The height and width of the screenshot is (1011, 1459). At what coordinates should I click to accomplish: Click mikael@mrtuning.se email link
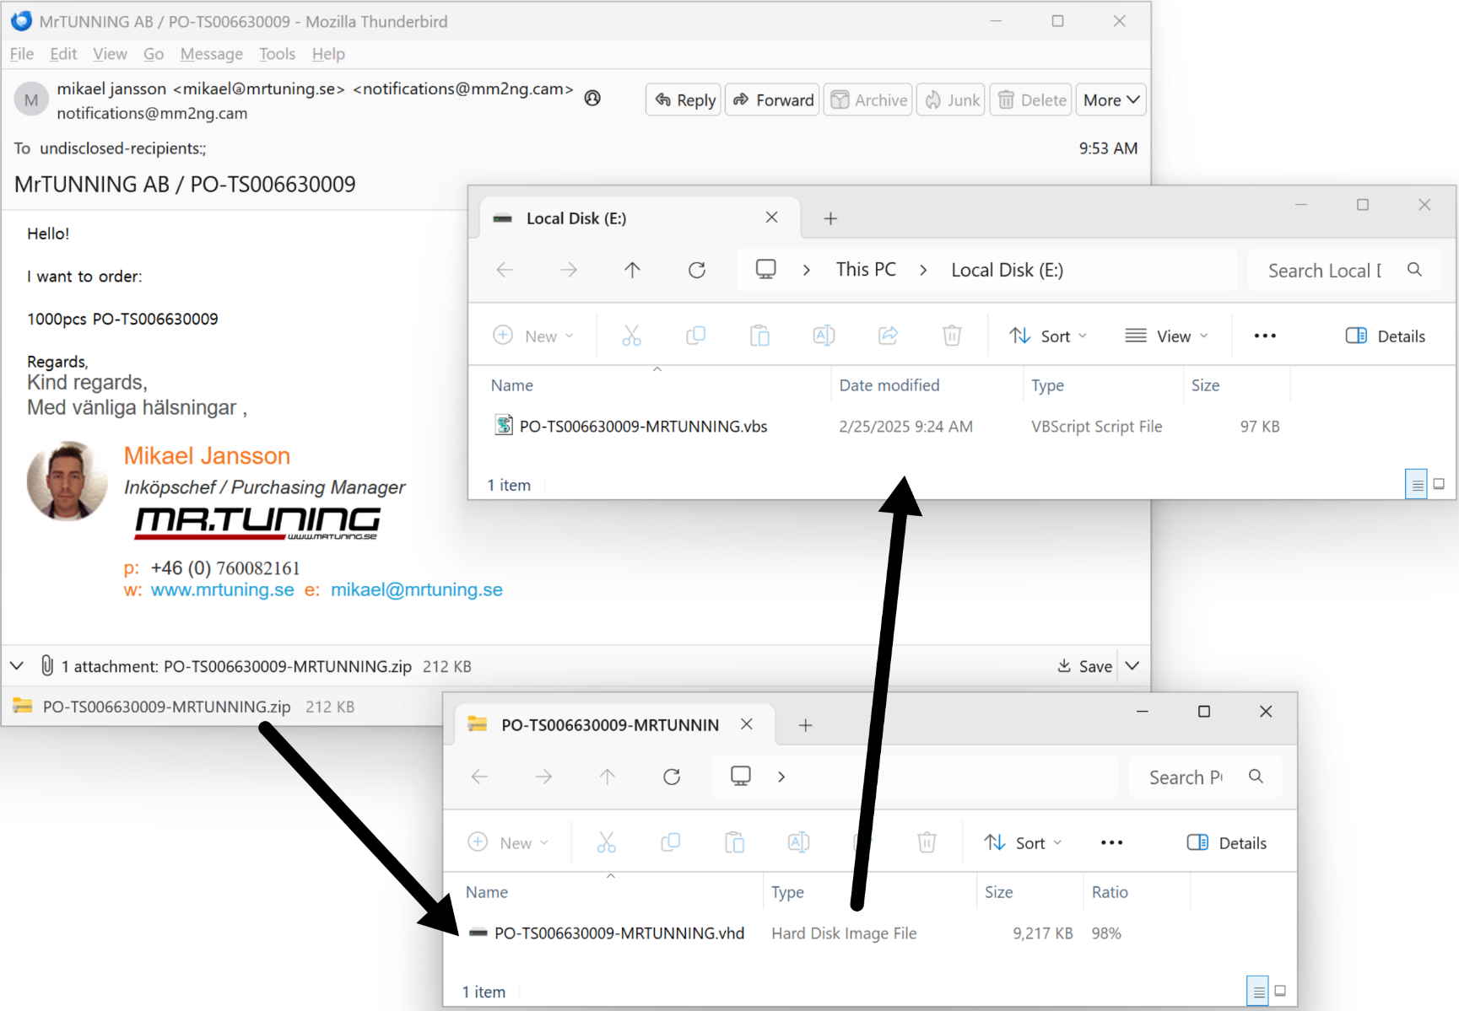(x=417, y=589)
